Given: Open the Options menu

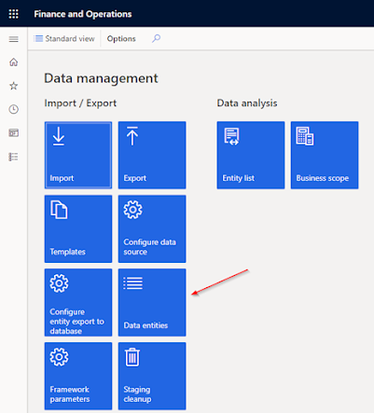Looking at the screenshot, I should [x=121, y=38].
